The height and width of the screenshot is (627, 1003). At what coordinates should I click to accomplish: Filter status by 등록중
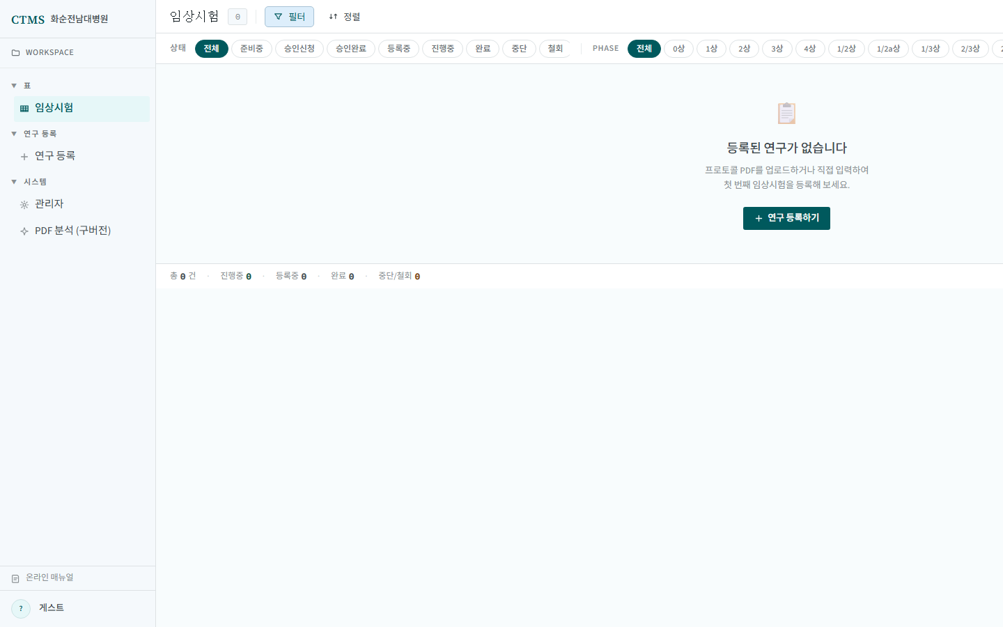(398, 49)
